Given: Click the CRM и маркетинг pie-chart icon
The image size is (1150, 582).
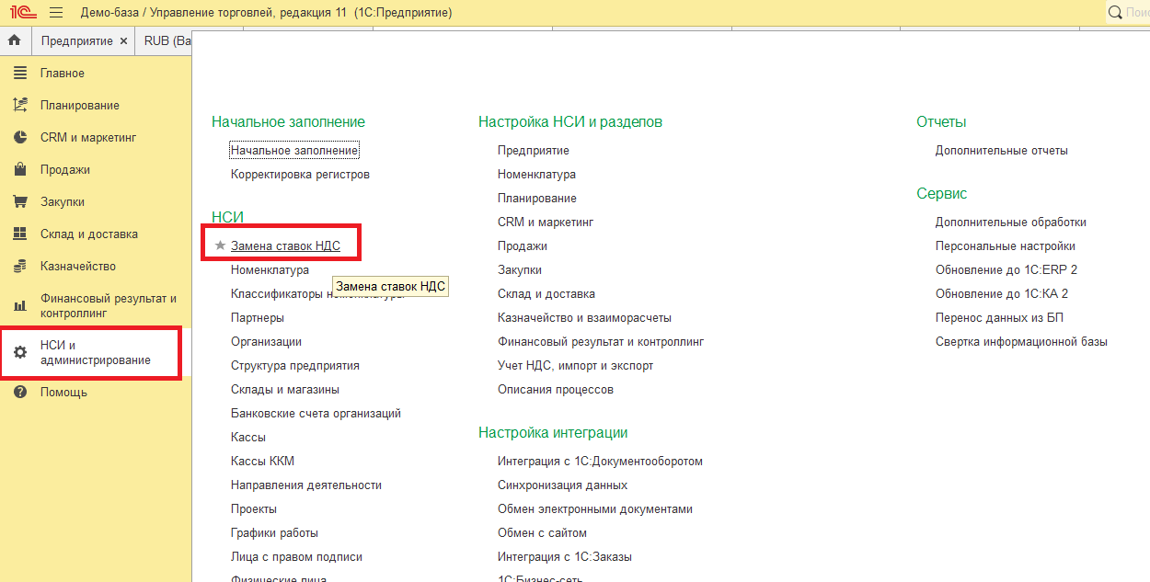Looking at the screenshot, I should (x=20, y=138).
